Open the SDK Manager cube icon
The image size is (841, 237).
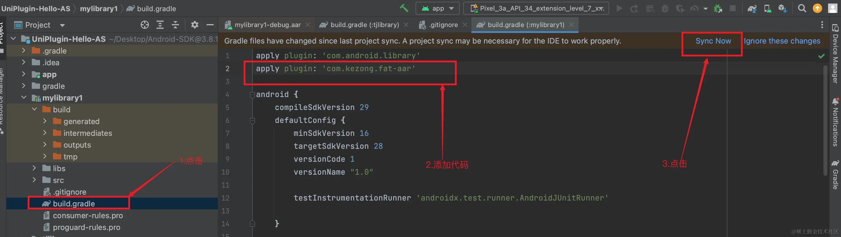click(782, 9)
